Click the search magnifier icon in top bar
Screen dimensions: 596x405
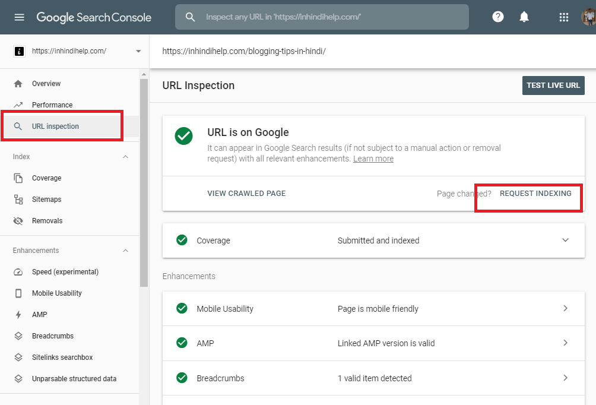pyautogui.click(x=190, y=17)
